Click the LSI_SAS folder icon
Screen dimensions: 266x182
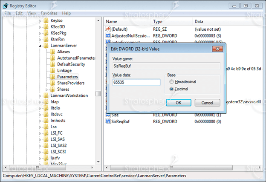(46, 139)
